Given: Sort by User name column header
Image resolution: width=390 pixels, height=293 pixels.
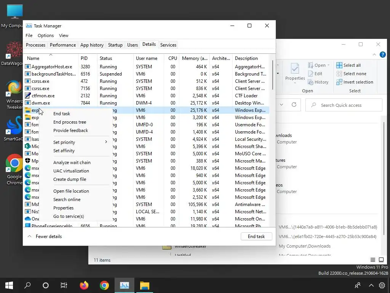Looking at the screenshot, I should pos(149,58).
